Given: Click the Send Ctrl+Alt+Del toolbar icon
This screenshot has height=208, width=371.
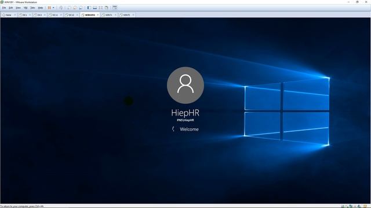Looking at the screenshot, I should point(61,8).
